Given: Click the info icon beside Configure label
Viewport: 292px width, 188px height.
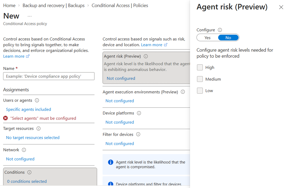Looking at the screenshot, I should coord(220,30).
